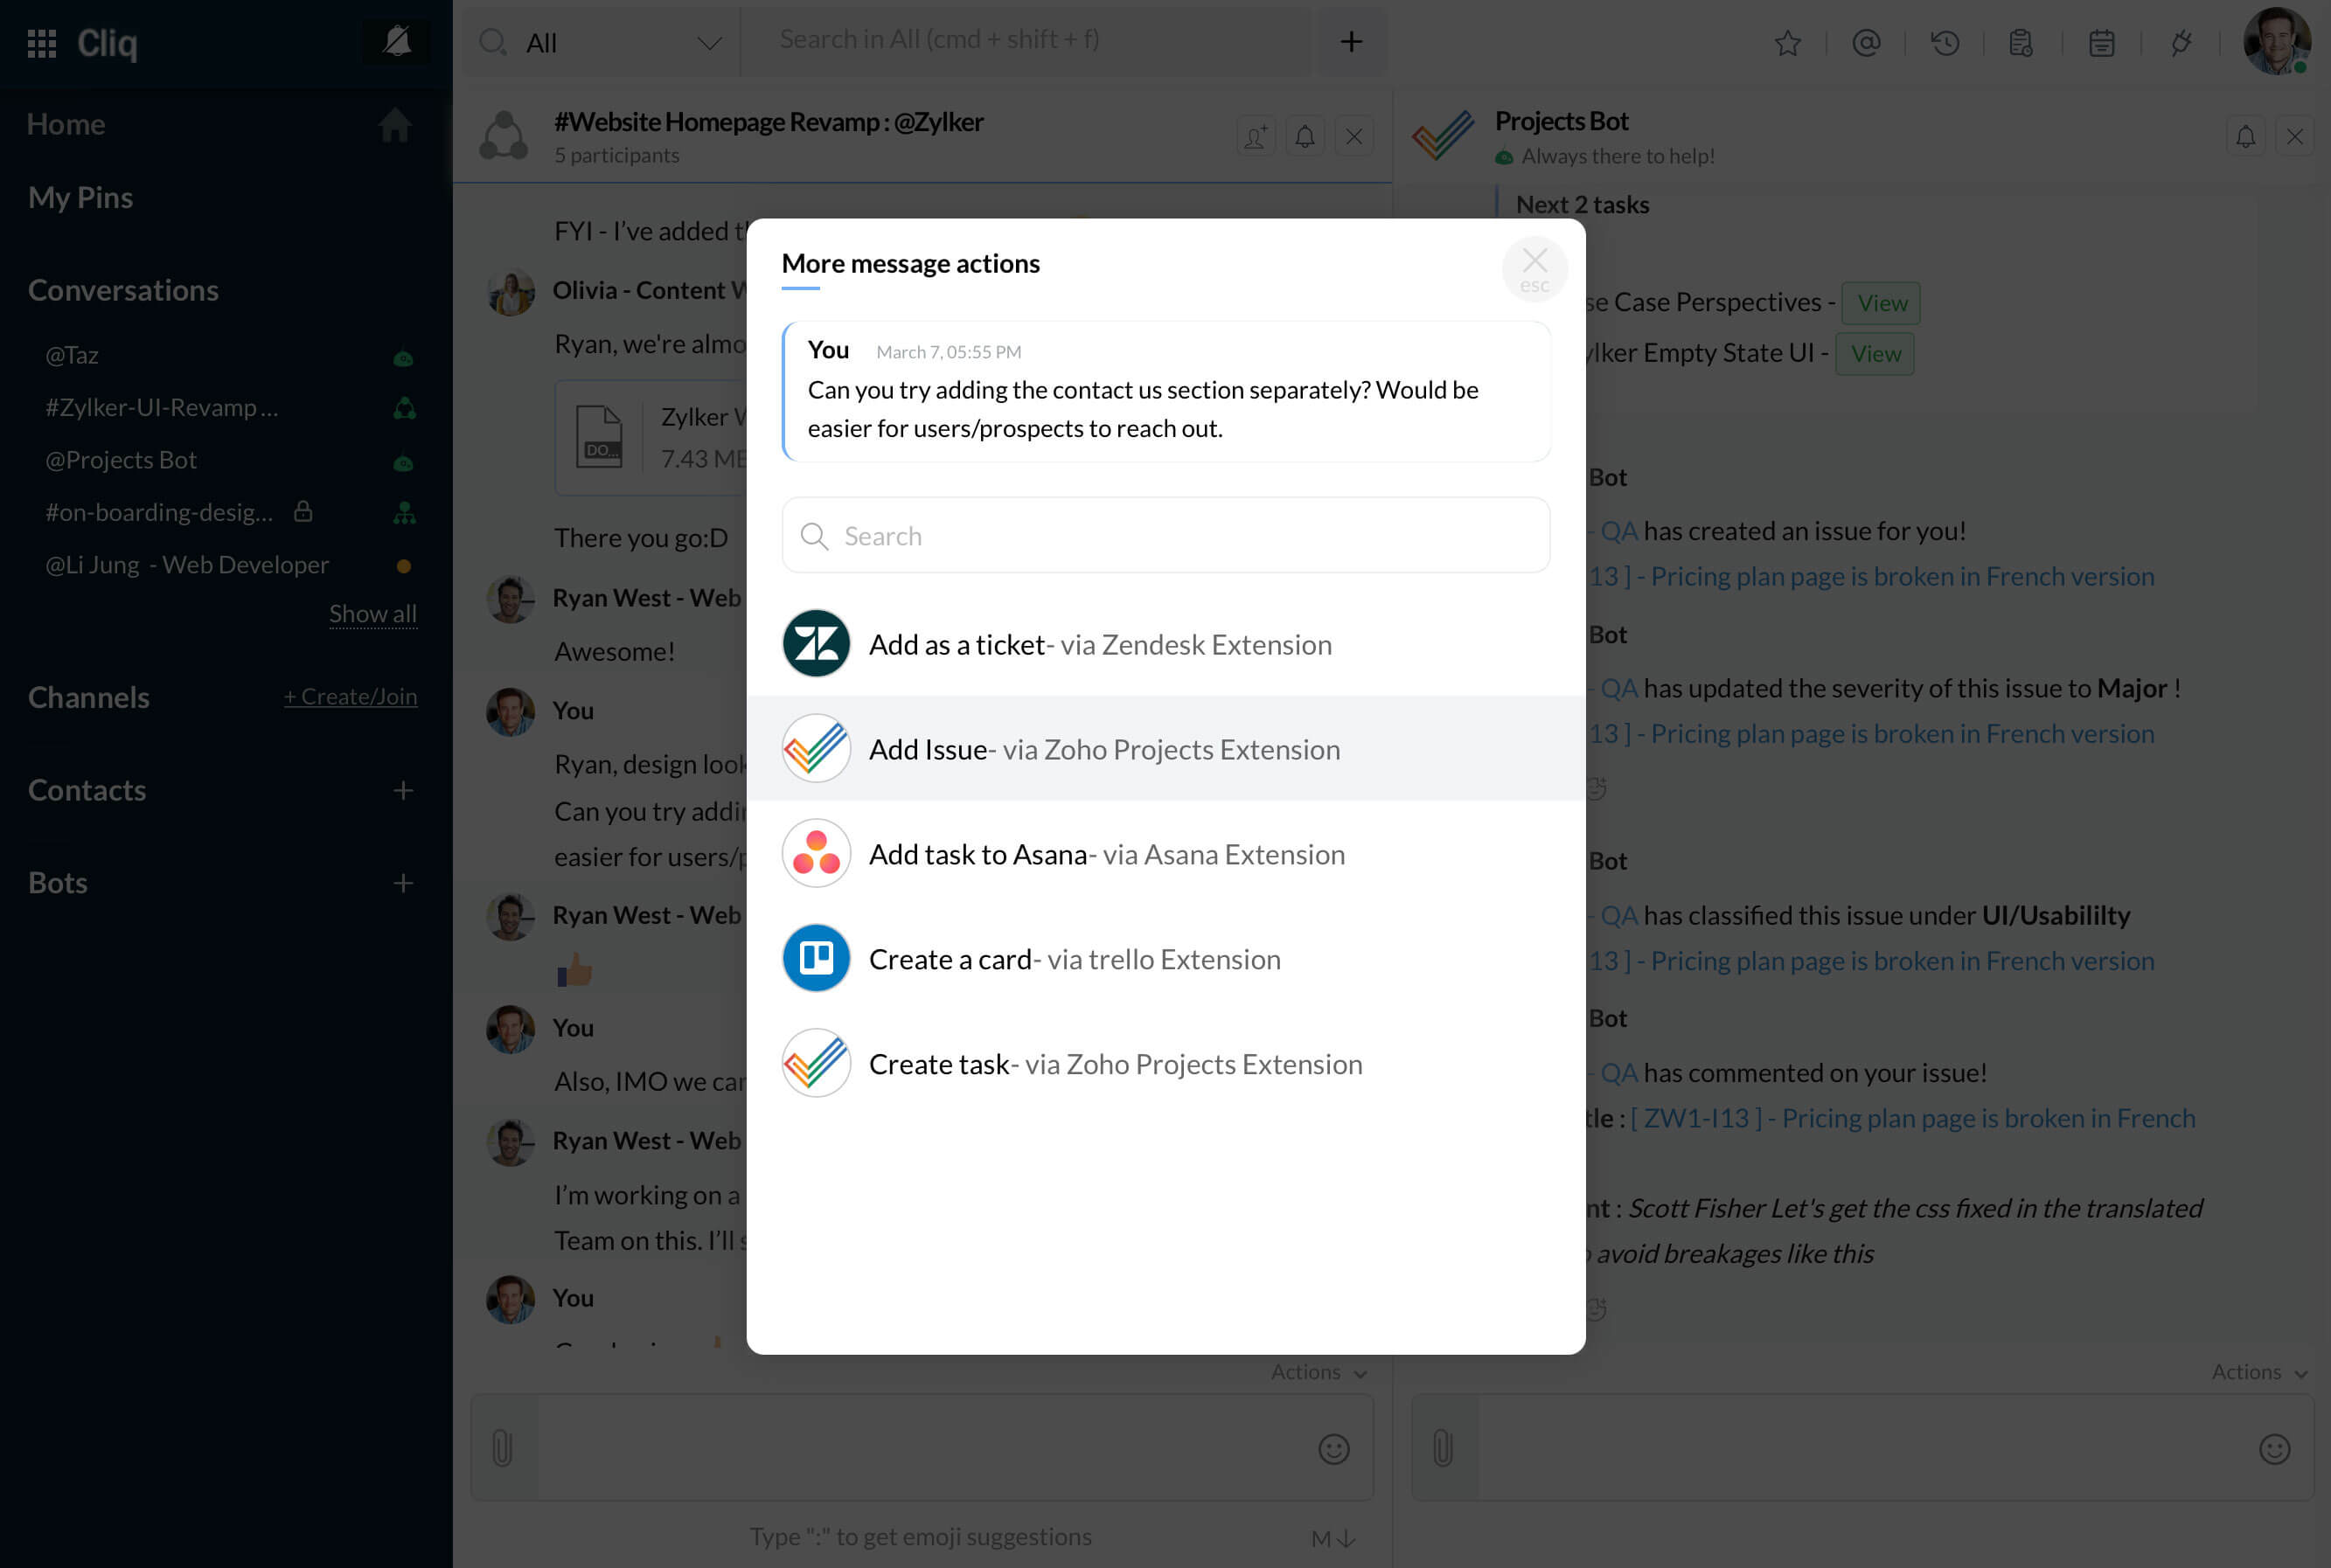Close the Projects Bot chat panel

(2294, 136)
